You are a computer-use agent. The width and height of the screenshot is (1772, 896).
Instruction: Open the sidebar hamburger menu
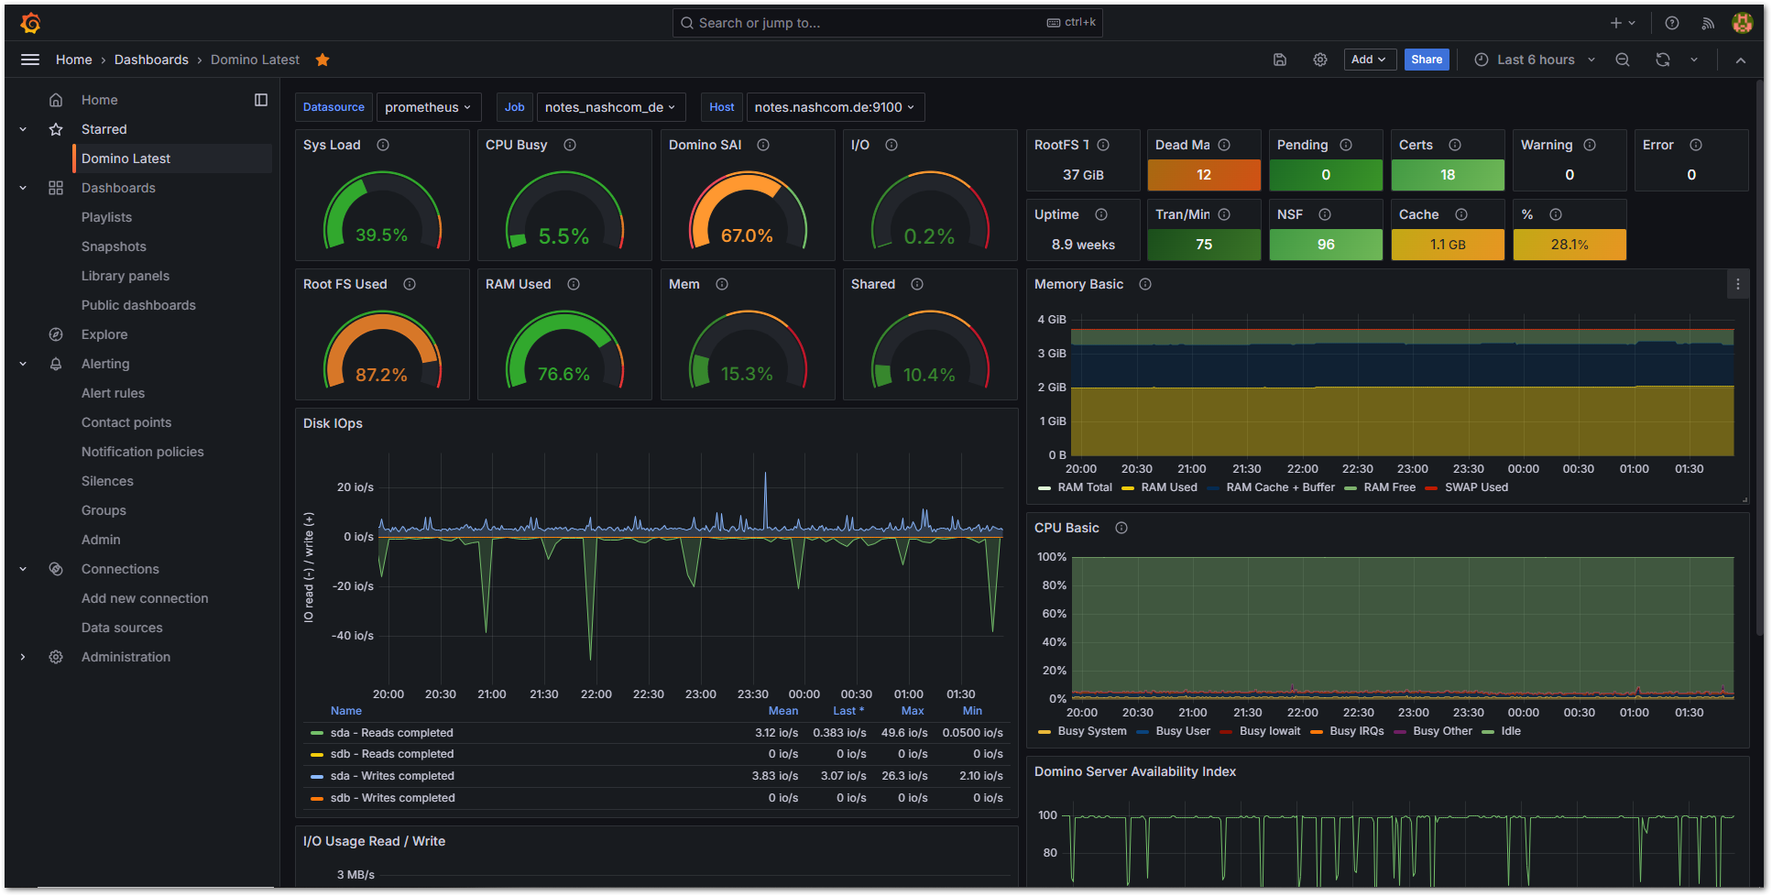(30, 60)
